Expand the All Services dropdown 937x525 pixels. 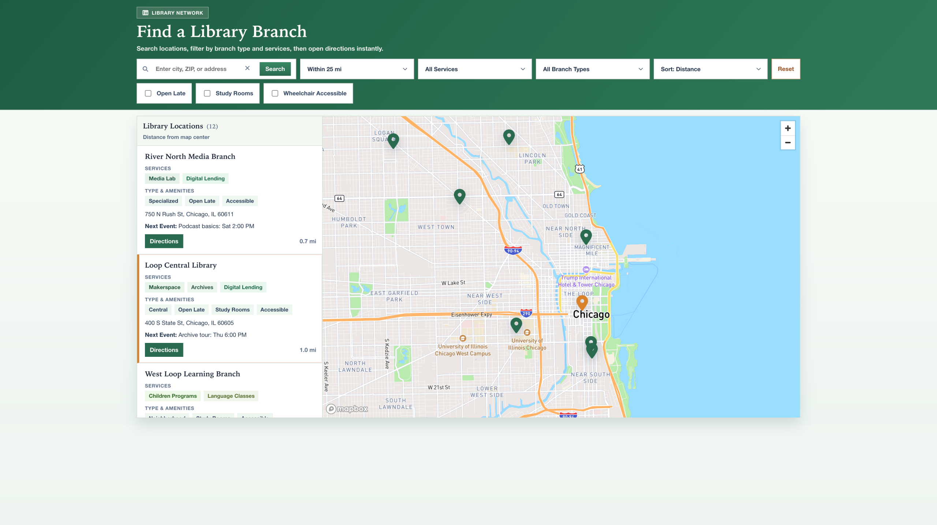click(475, 69)
